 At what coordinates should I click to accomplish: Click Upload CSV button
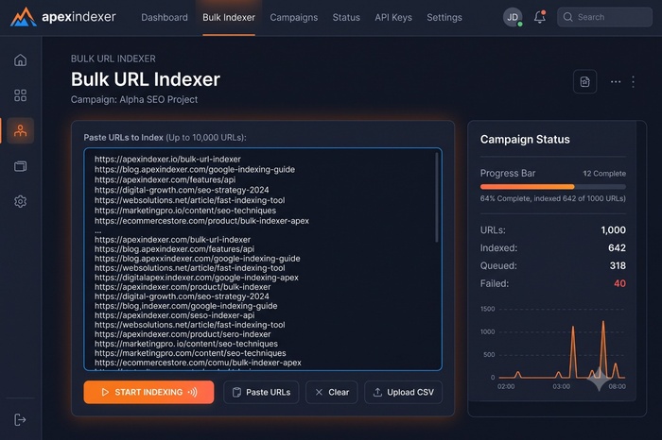403,393
